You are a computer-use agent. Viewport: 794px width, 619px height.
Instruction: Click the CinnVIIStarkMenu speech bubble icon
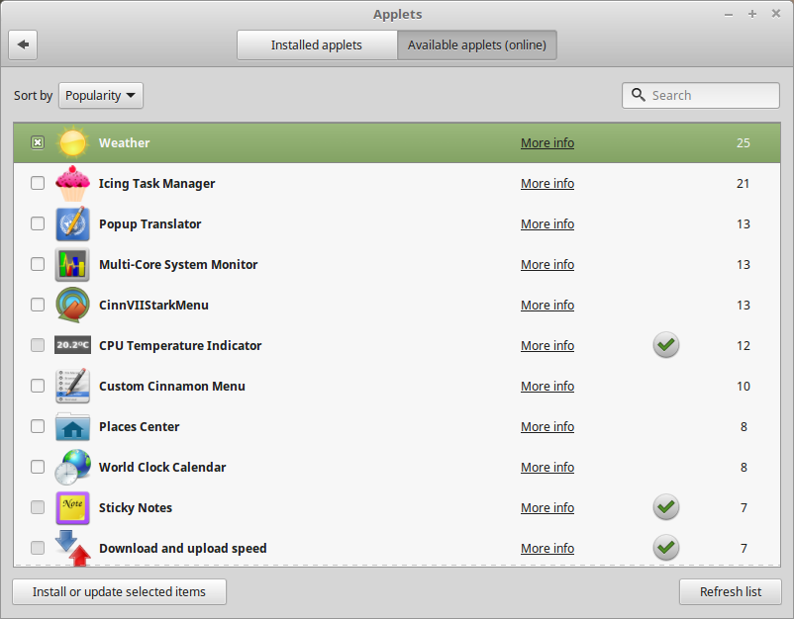(x=72, y=305)
